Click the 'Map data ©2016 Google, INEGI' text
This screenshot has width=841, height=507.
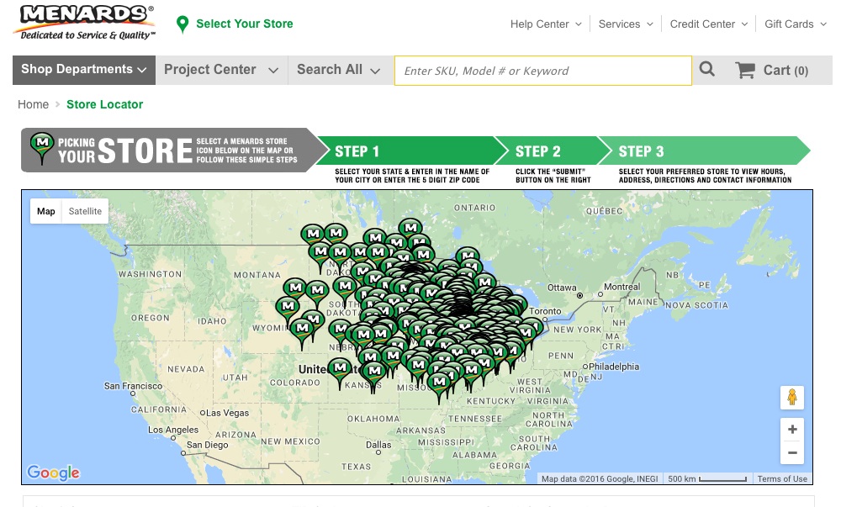coord(600,478)
